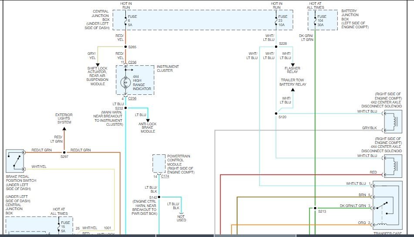The image size is (414, 237).
Task: Click the 'EXTERIOR LIGHTS SYSTEM' label
Action: (64, 119)
